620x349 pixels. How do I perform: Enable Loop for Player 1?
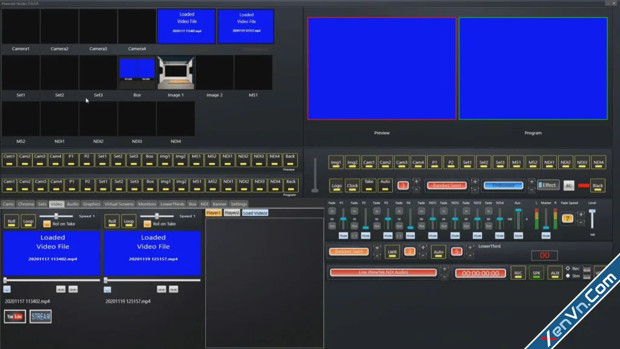click(x=28, y=222)
